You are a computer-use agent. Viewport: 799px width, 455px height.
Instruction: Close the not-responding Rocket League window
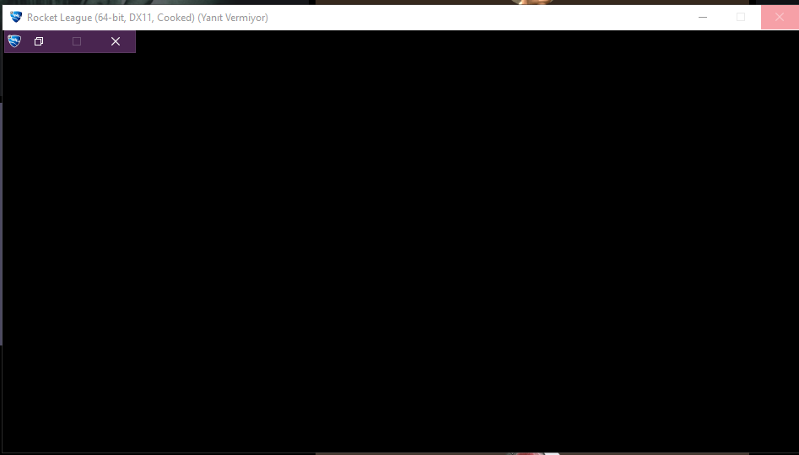pyautogui.click(x=780, y=18)
